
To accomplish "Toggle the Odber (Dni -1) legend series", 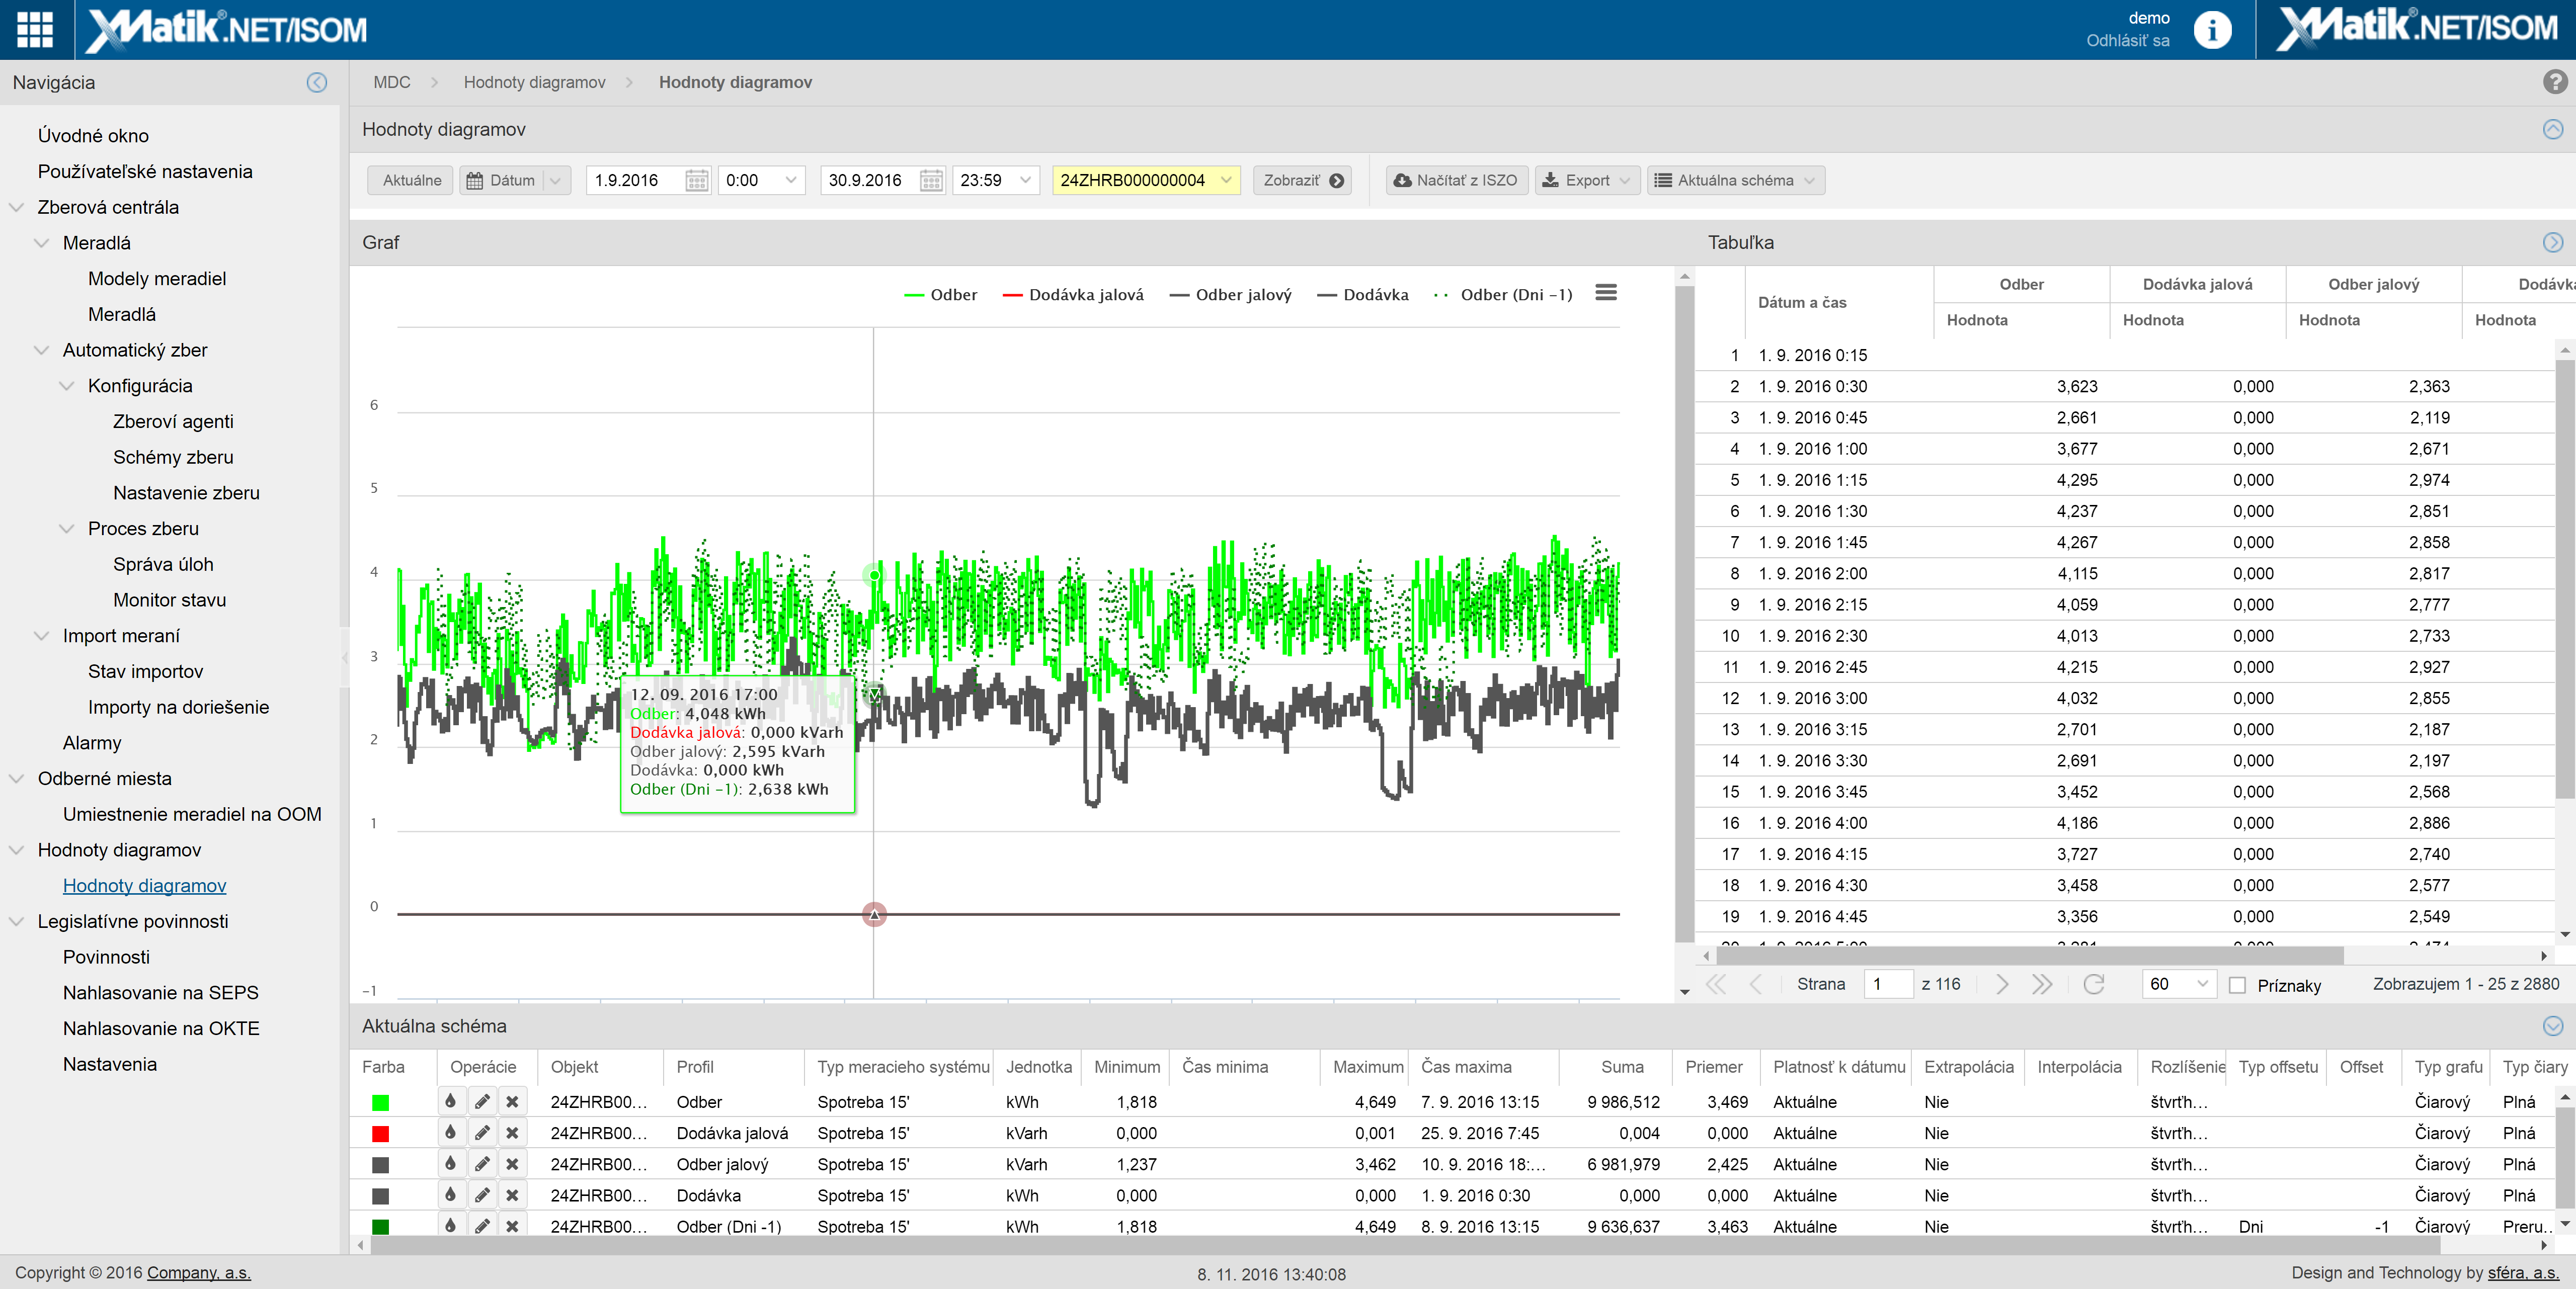I will tap(1503, 295).
